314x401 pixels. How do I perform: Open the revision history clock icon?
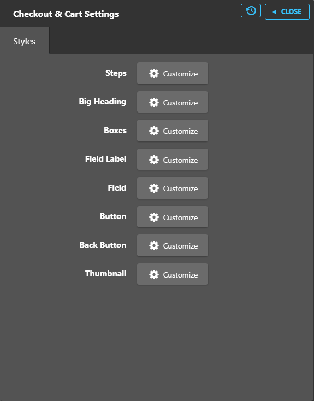[251, 11]
